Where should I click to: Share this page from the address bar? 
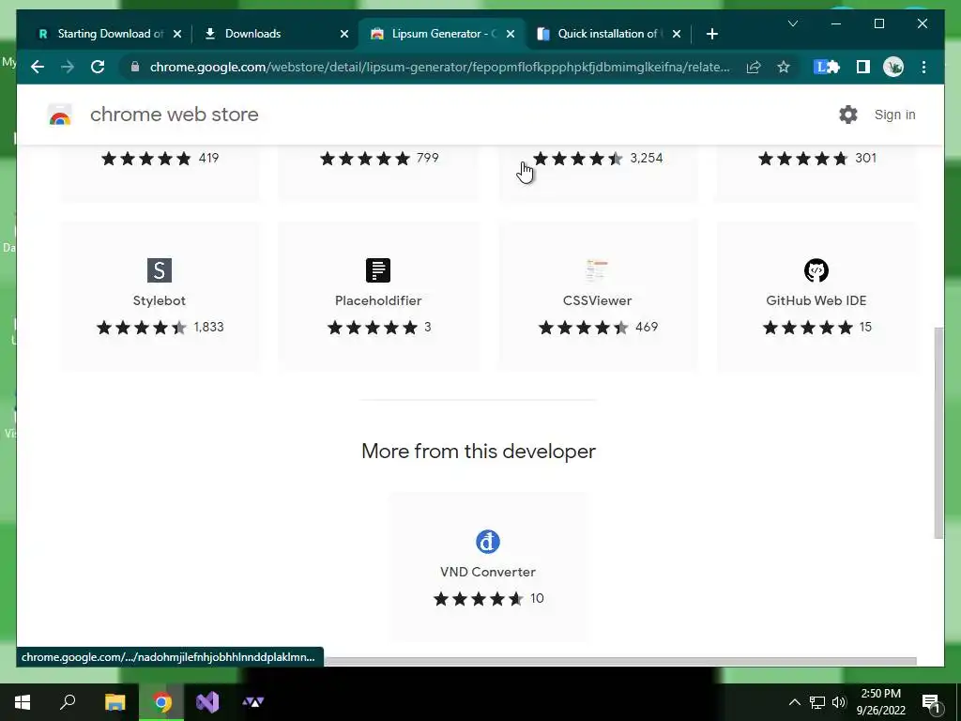[754, 67]
